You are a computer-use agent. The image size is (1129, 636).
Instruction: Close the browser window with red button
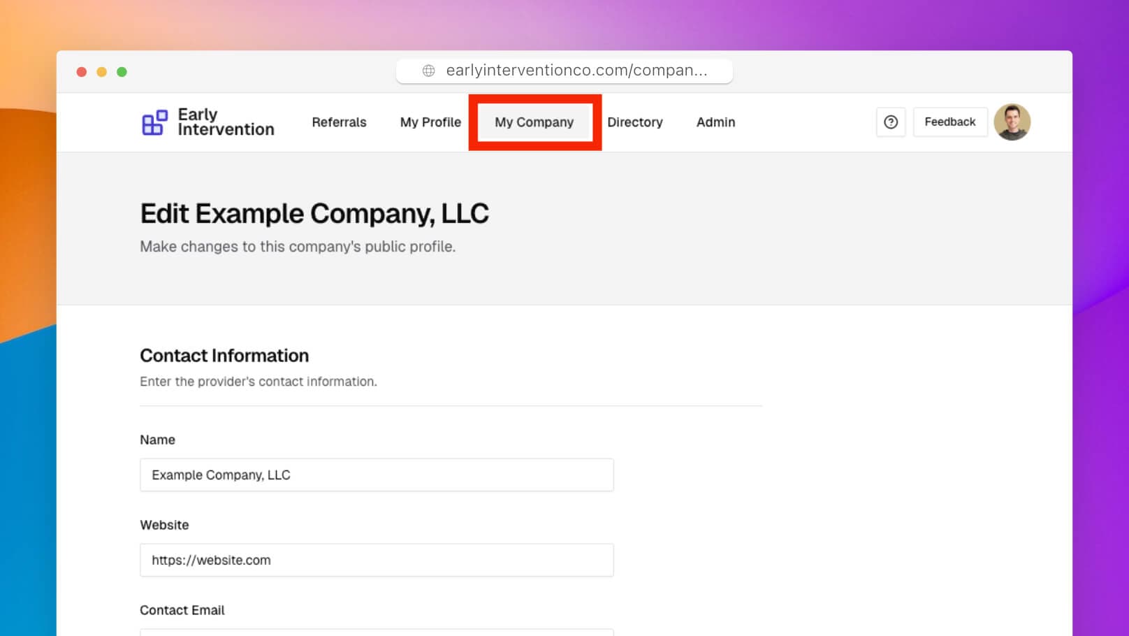82,72
